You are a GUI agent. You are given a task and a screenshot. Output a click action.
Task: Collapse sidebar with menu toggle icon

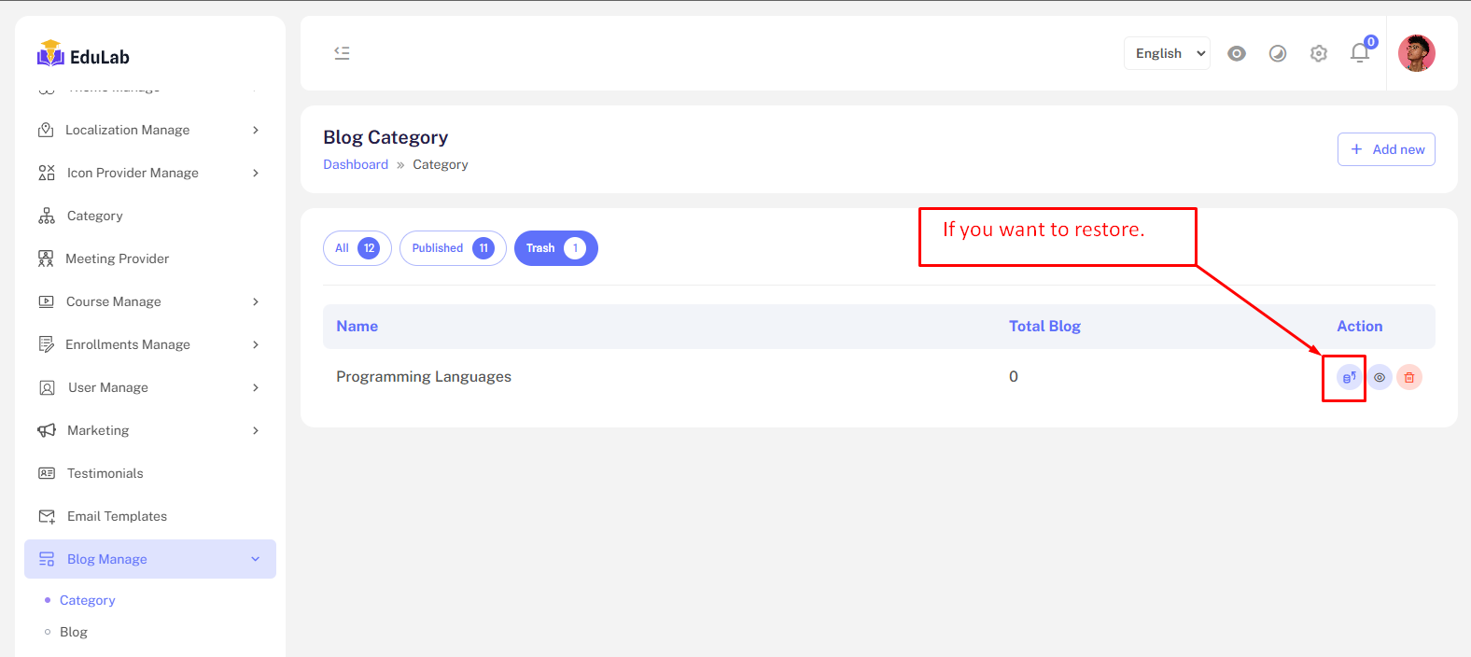point(343,53)
